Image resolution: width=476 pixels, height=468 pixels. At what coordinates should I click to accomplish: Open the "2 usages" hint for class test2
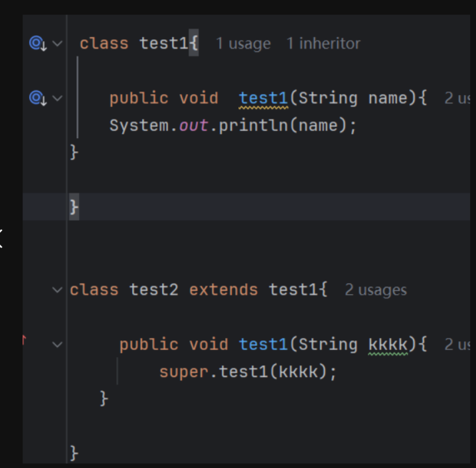click(x=376, y=290)
